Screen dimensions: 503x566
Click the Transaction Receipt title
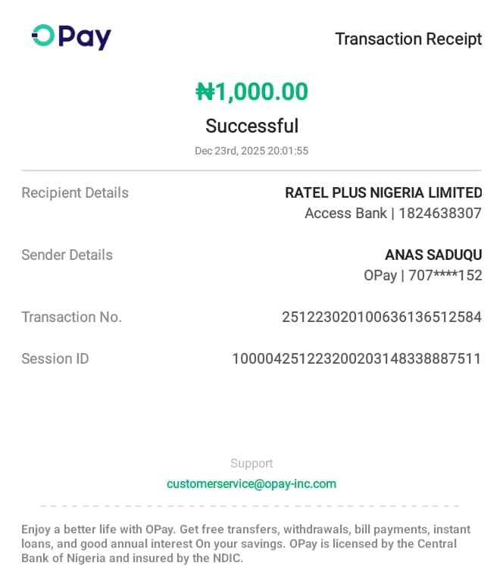pyautogui.click(x=408, y=39)
